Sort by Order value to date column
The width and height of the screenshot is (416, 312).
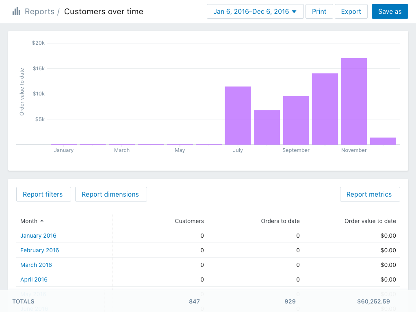click(x=370, y=221)
